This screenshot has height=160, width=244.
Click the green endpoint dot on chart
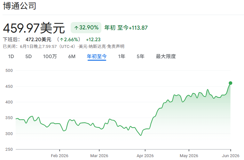click(231, 83)
